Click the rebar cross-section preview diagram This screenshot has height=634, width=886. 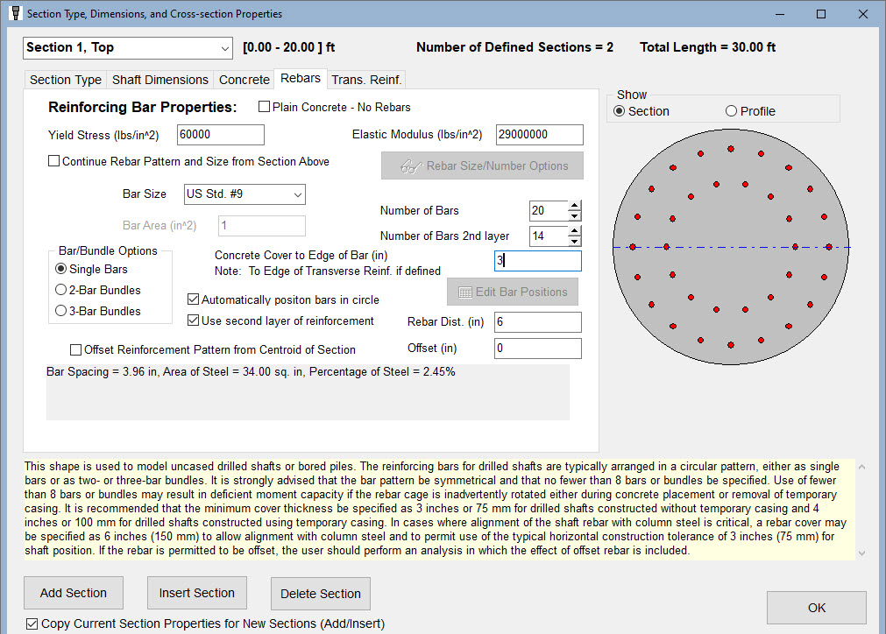click(731, 247)
